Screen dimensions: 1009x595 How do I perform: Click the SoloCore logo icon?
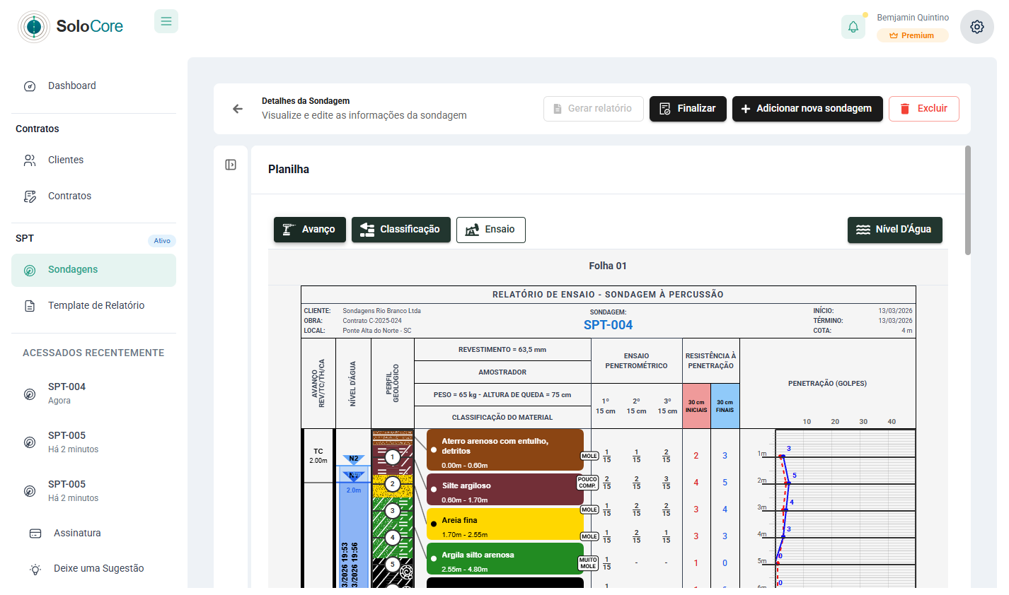click(33, 27)
